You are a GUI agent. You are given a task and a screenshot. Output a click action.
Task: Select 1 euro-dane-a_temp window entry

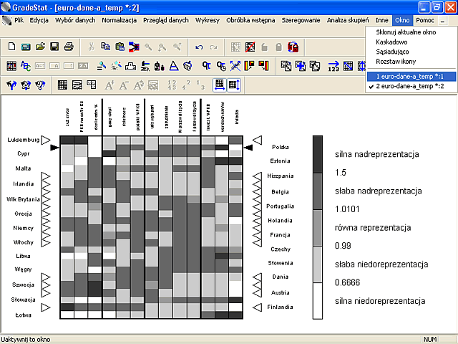click(411, 77)
